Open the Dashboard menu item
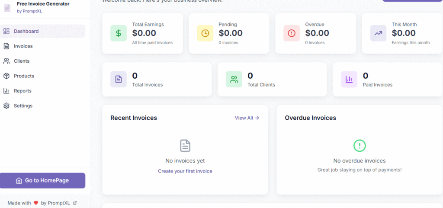The height and width of the screenshot is (208, 443). pos(43,31)
